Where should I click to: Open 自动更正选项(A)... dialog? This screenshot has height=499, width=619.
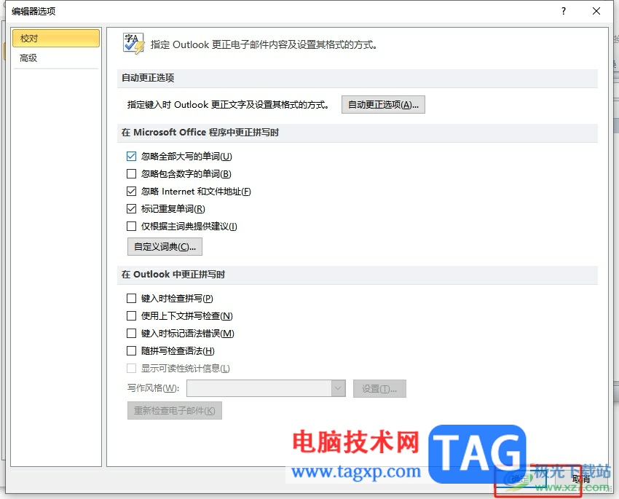(x=383, y=105)
